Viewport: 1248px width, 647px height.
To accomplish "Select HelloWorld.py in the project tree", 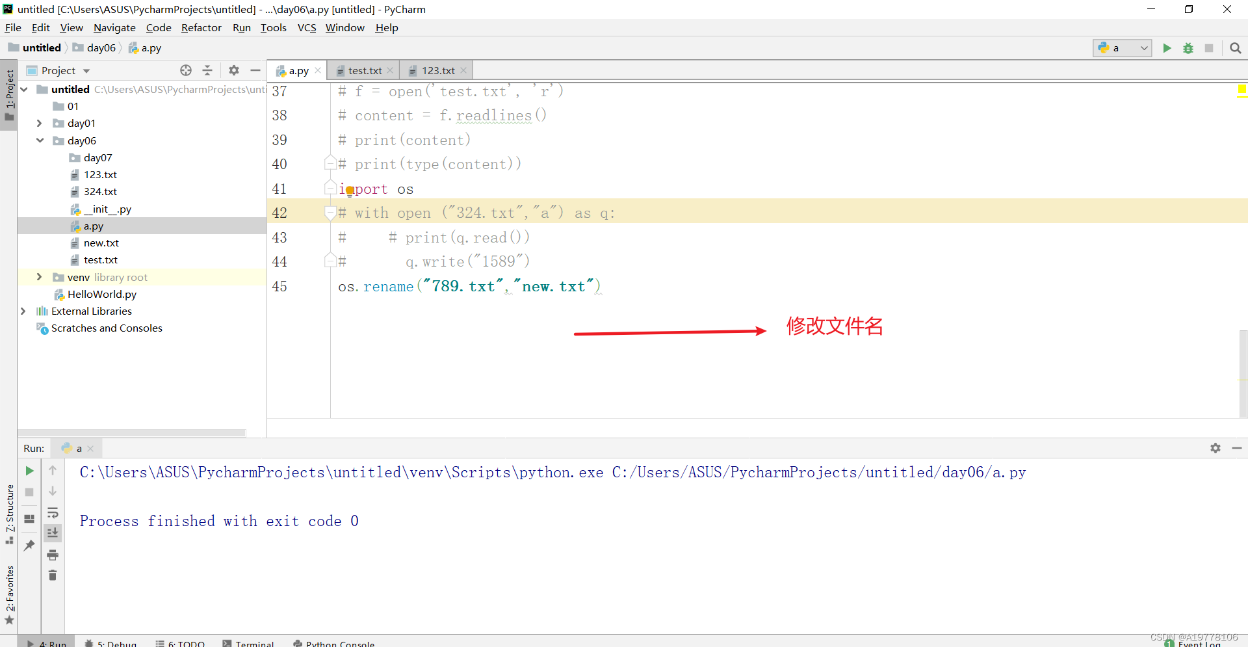I will tap(101, 294).
